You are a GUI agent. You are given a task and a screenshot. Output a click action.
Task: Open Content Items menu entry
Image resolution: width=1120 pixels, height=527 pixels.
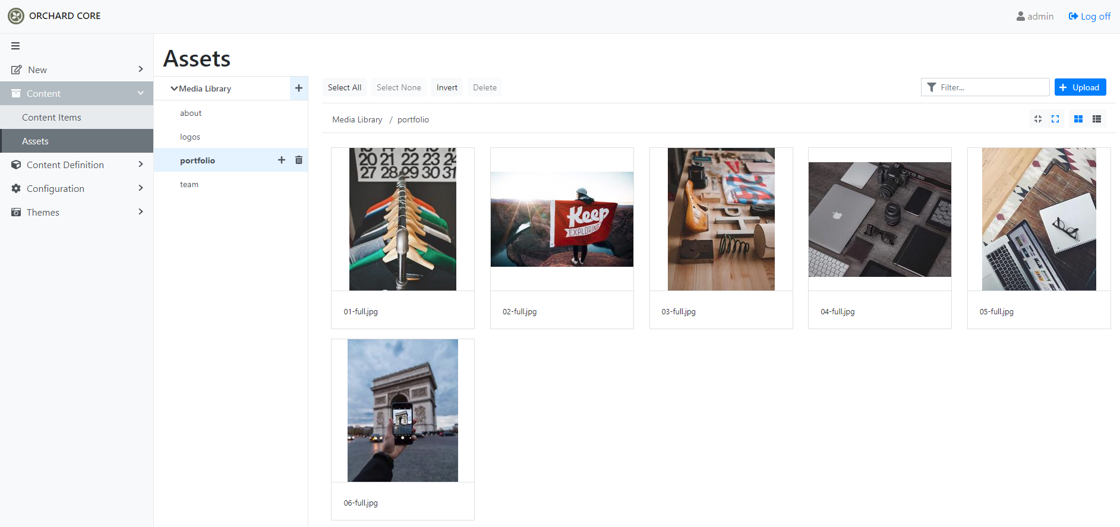click(x=77, y=117)
